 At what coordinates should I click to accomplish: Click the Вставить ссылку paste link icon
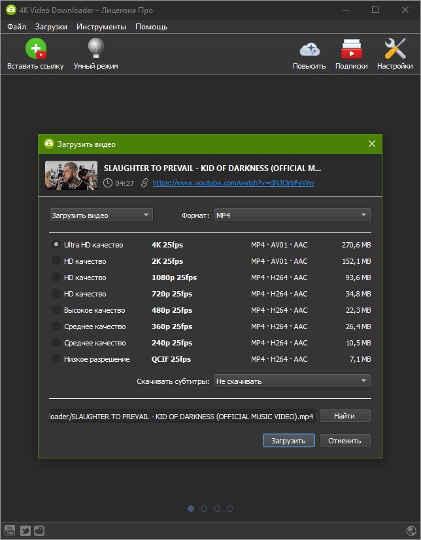[x=35, y=48]
